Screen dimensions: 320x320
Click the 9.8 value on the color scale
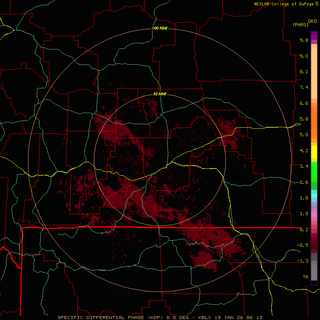[304, 40]
